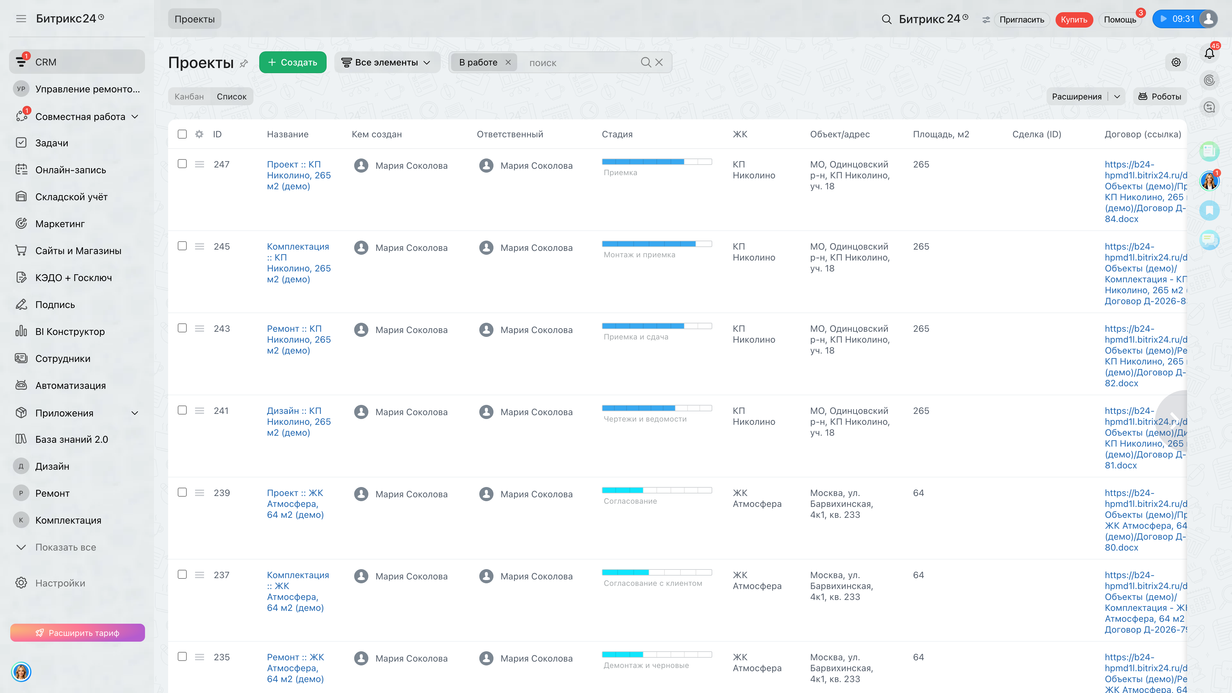Tick the checkbox for project 241

[182, 410]
